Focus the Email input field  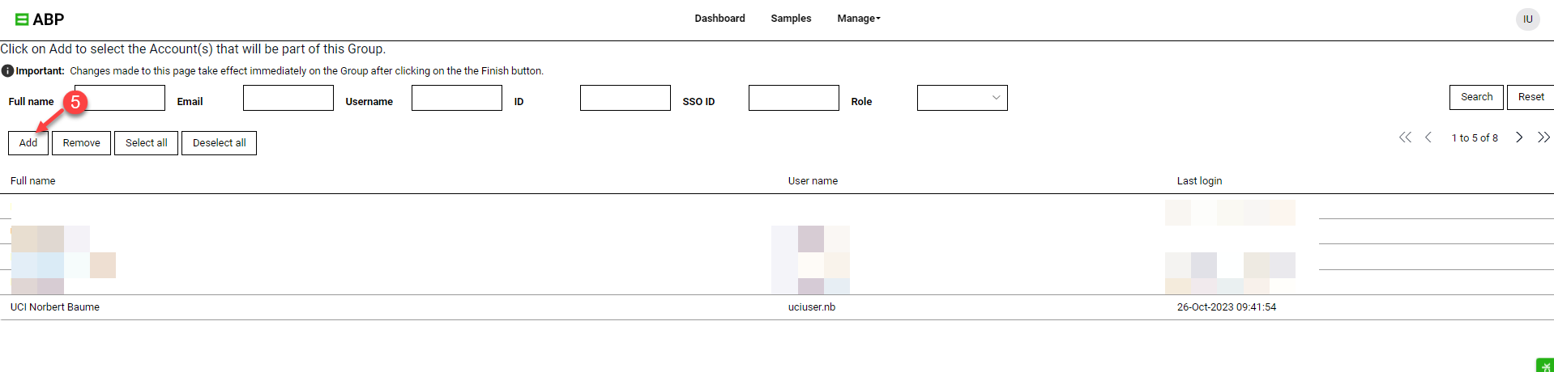pos(288,98)
